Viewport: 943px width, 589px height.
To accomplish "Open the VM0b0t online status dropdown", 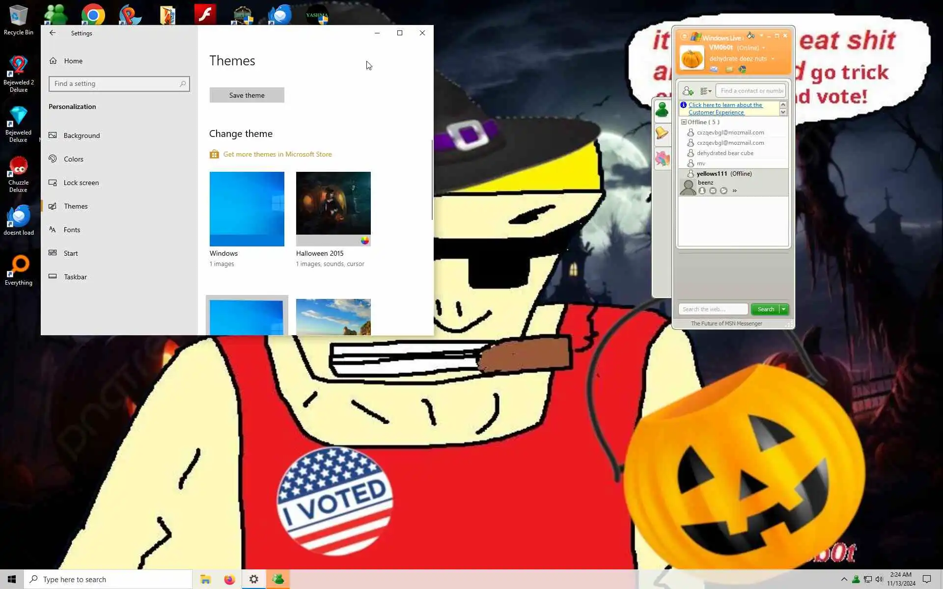I will (x=763, y=48).
